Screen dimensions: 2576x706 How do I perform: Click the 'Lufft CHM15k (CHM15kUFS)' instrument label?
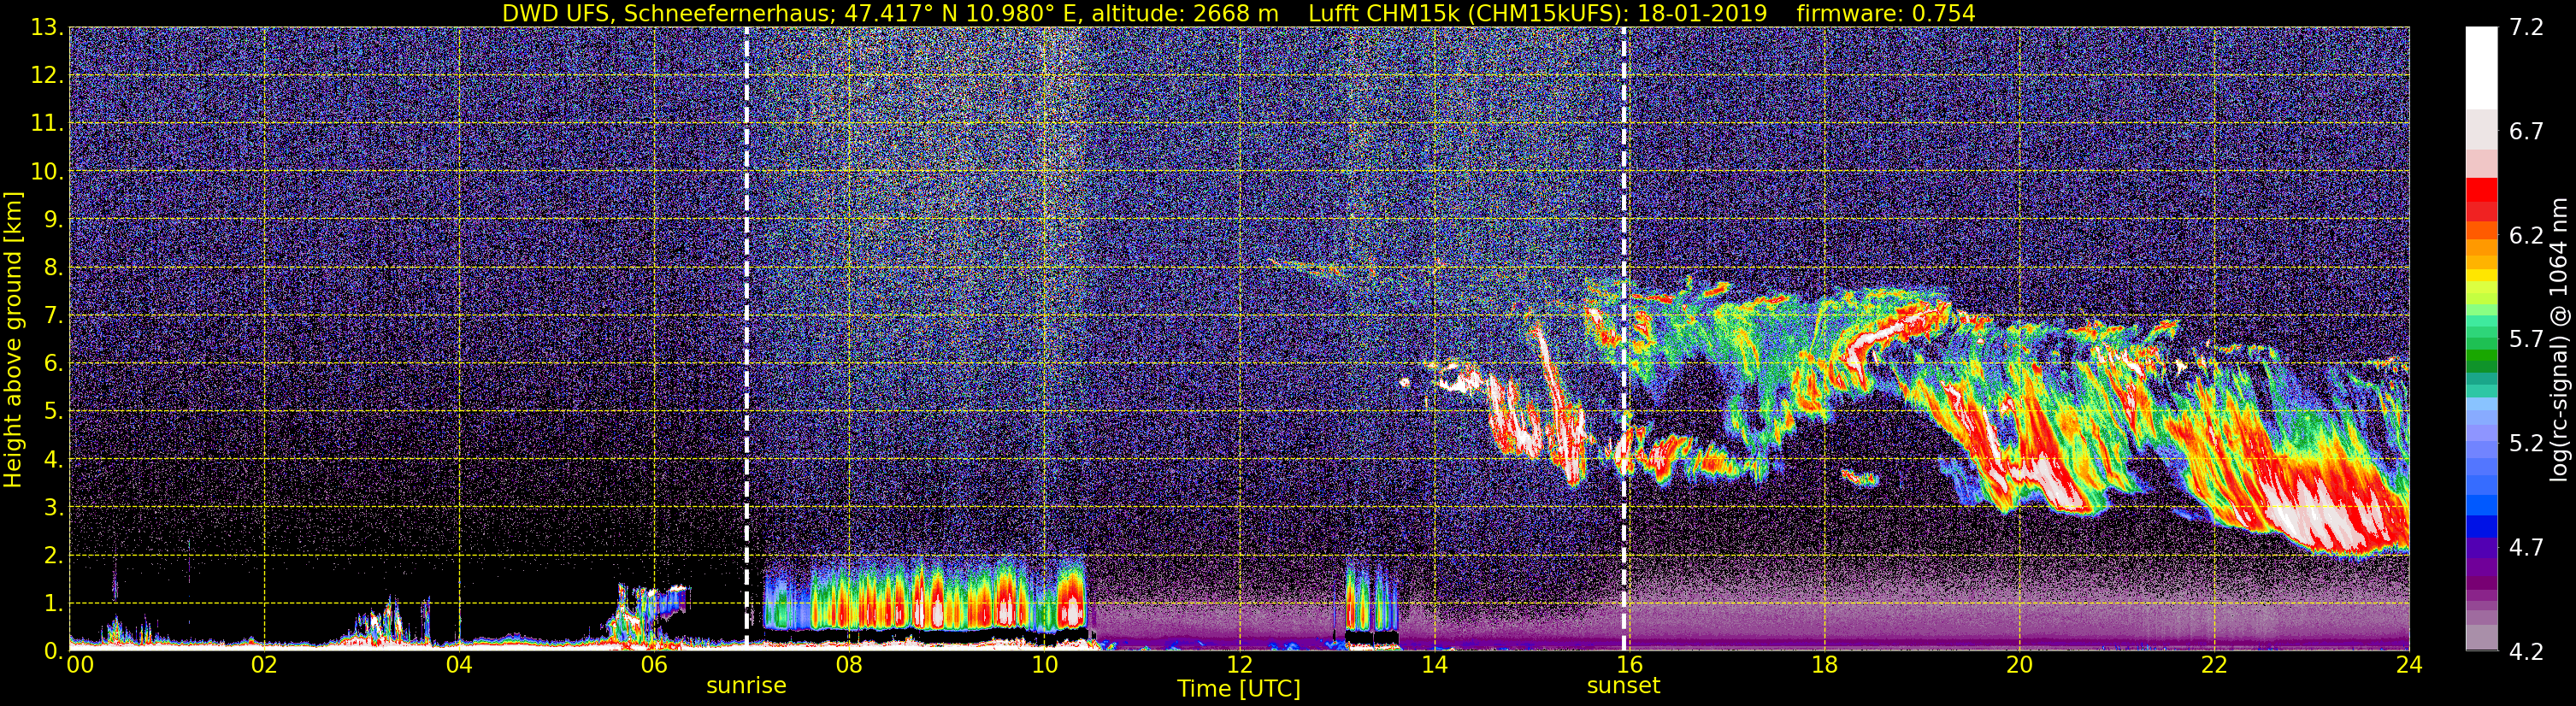pos(1466,13)
